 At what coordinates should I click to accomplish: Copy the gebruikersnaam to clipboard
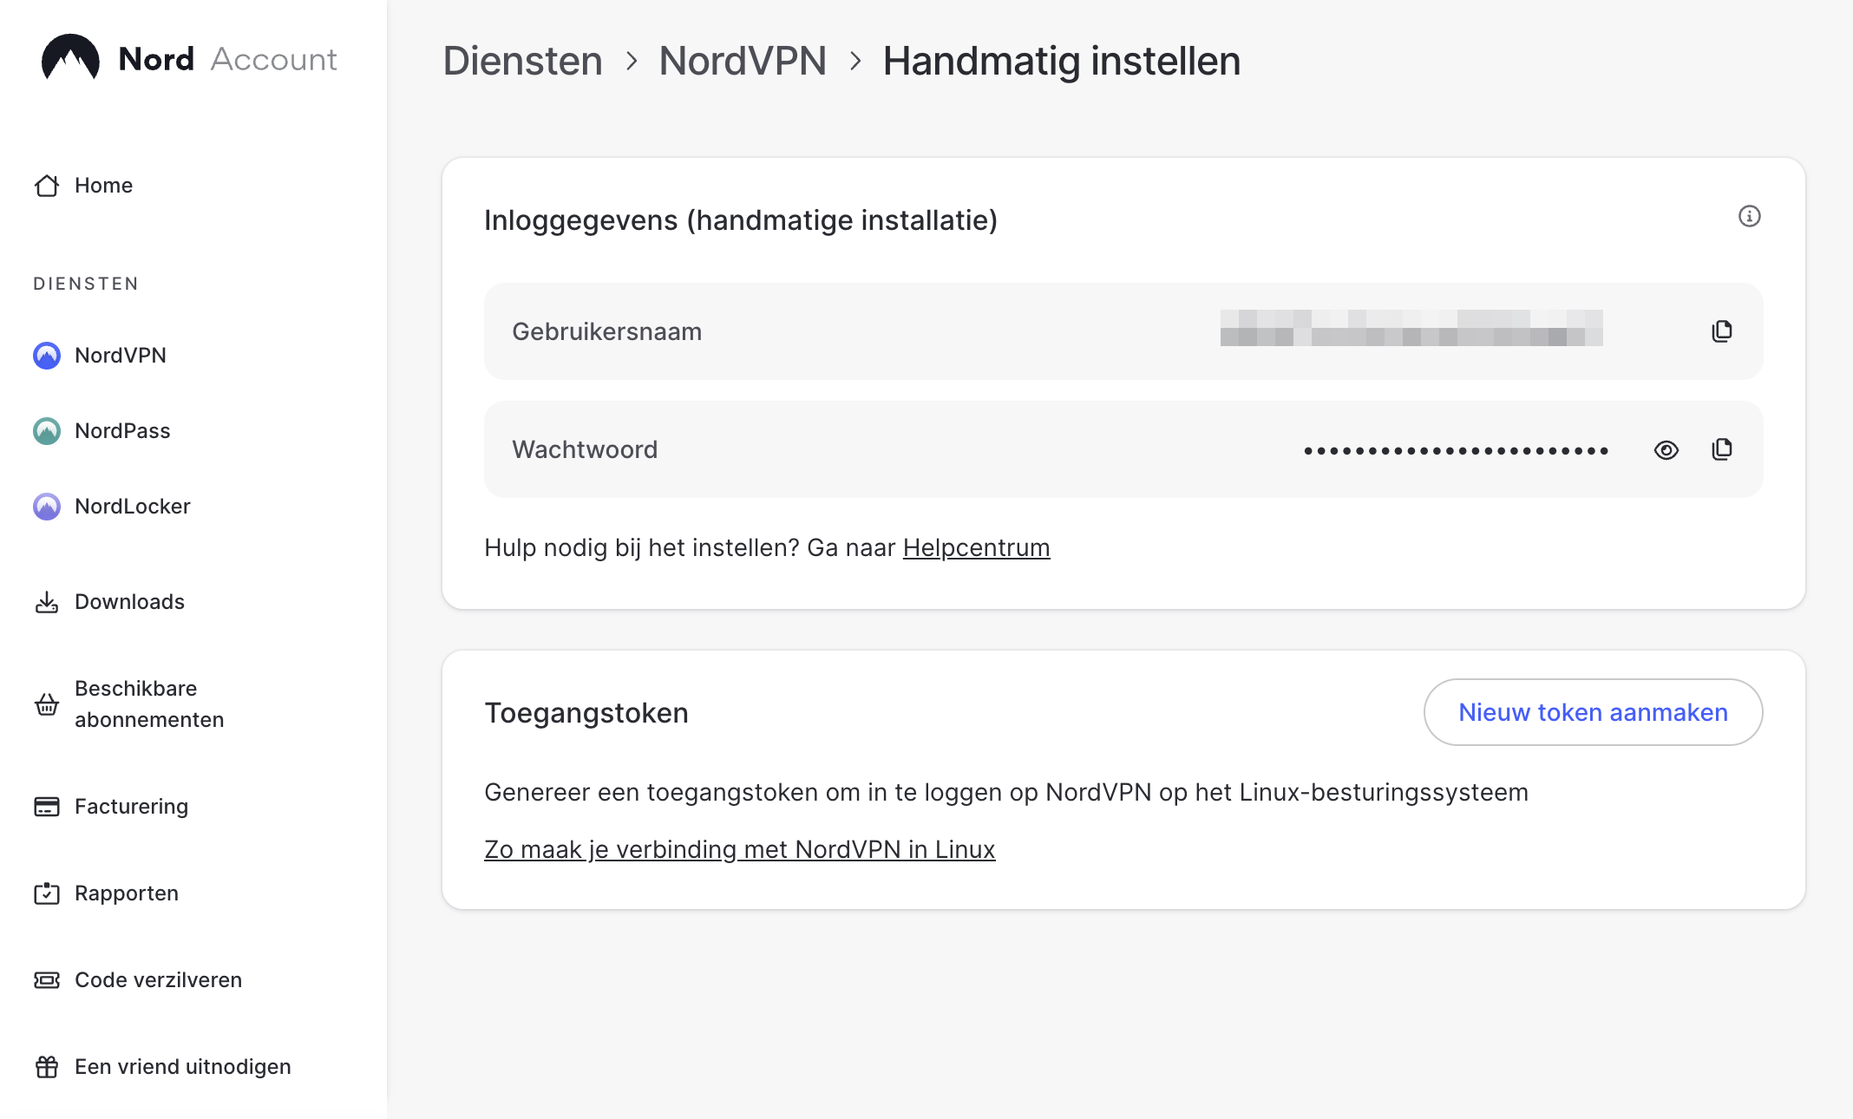click(x=1723, y=332)
